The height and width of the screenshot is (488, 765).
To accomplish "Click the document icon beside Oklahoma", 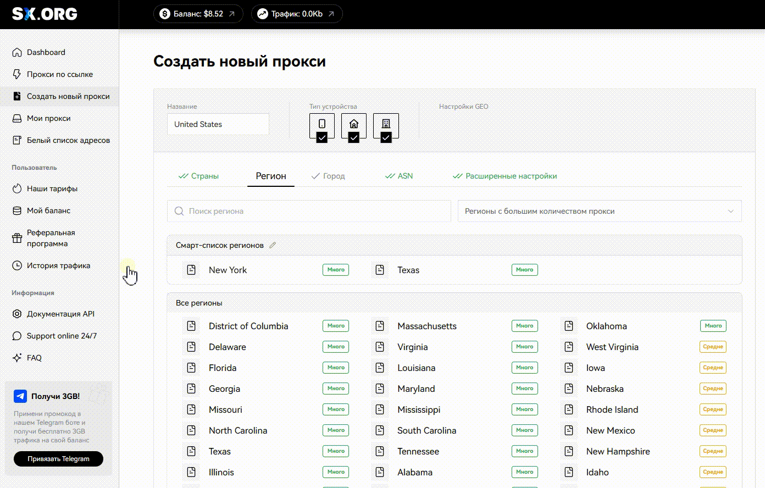I will tap(569, 326).
